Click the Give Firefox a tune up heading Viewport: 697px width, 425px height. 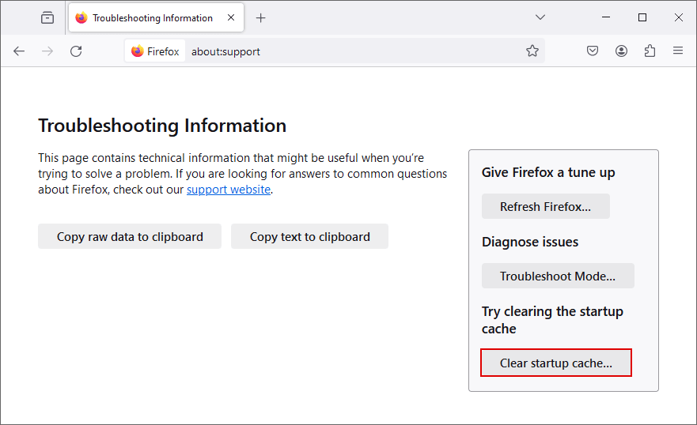pyautogui.click(x=548, y=172)
